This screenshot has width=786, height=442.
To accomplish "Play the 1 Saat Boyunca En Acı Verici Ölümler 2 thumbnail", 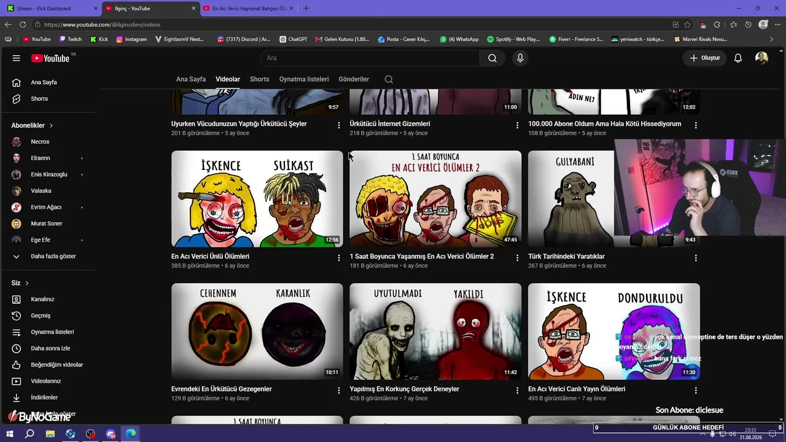I will (435, 199).
